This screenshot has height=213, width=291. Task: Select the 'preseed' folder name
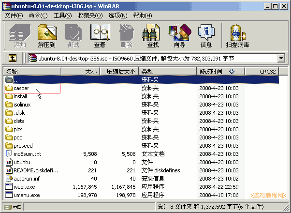[x=23, y=146]
